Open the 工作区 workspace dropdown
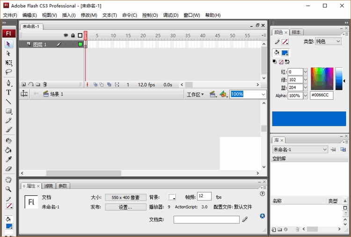 tap(195, 94)
